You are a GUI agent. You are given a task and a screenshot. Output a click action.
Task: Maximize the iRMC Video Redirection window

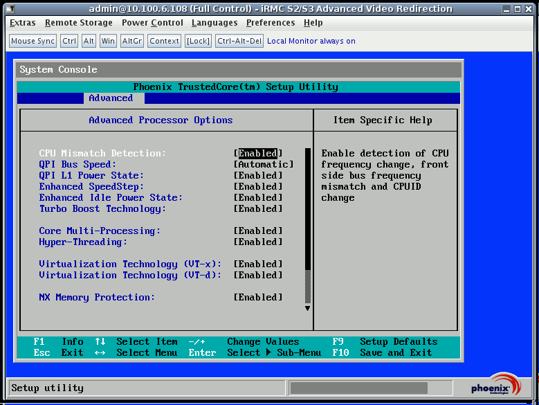pos(518,9)
